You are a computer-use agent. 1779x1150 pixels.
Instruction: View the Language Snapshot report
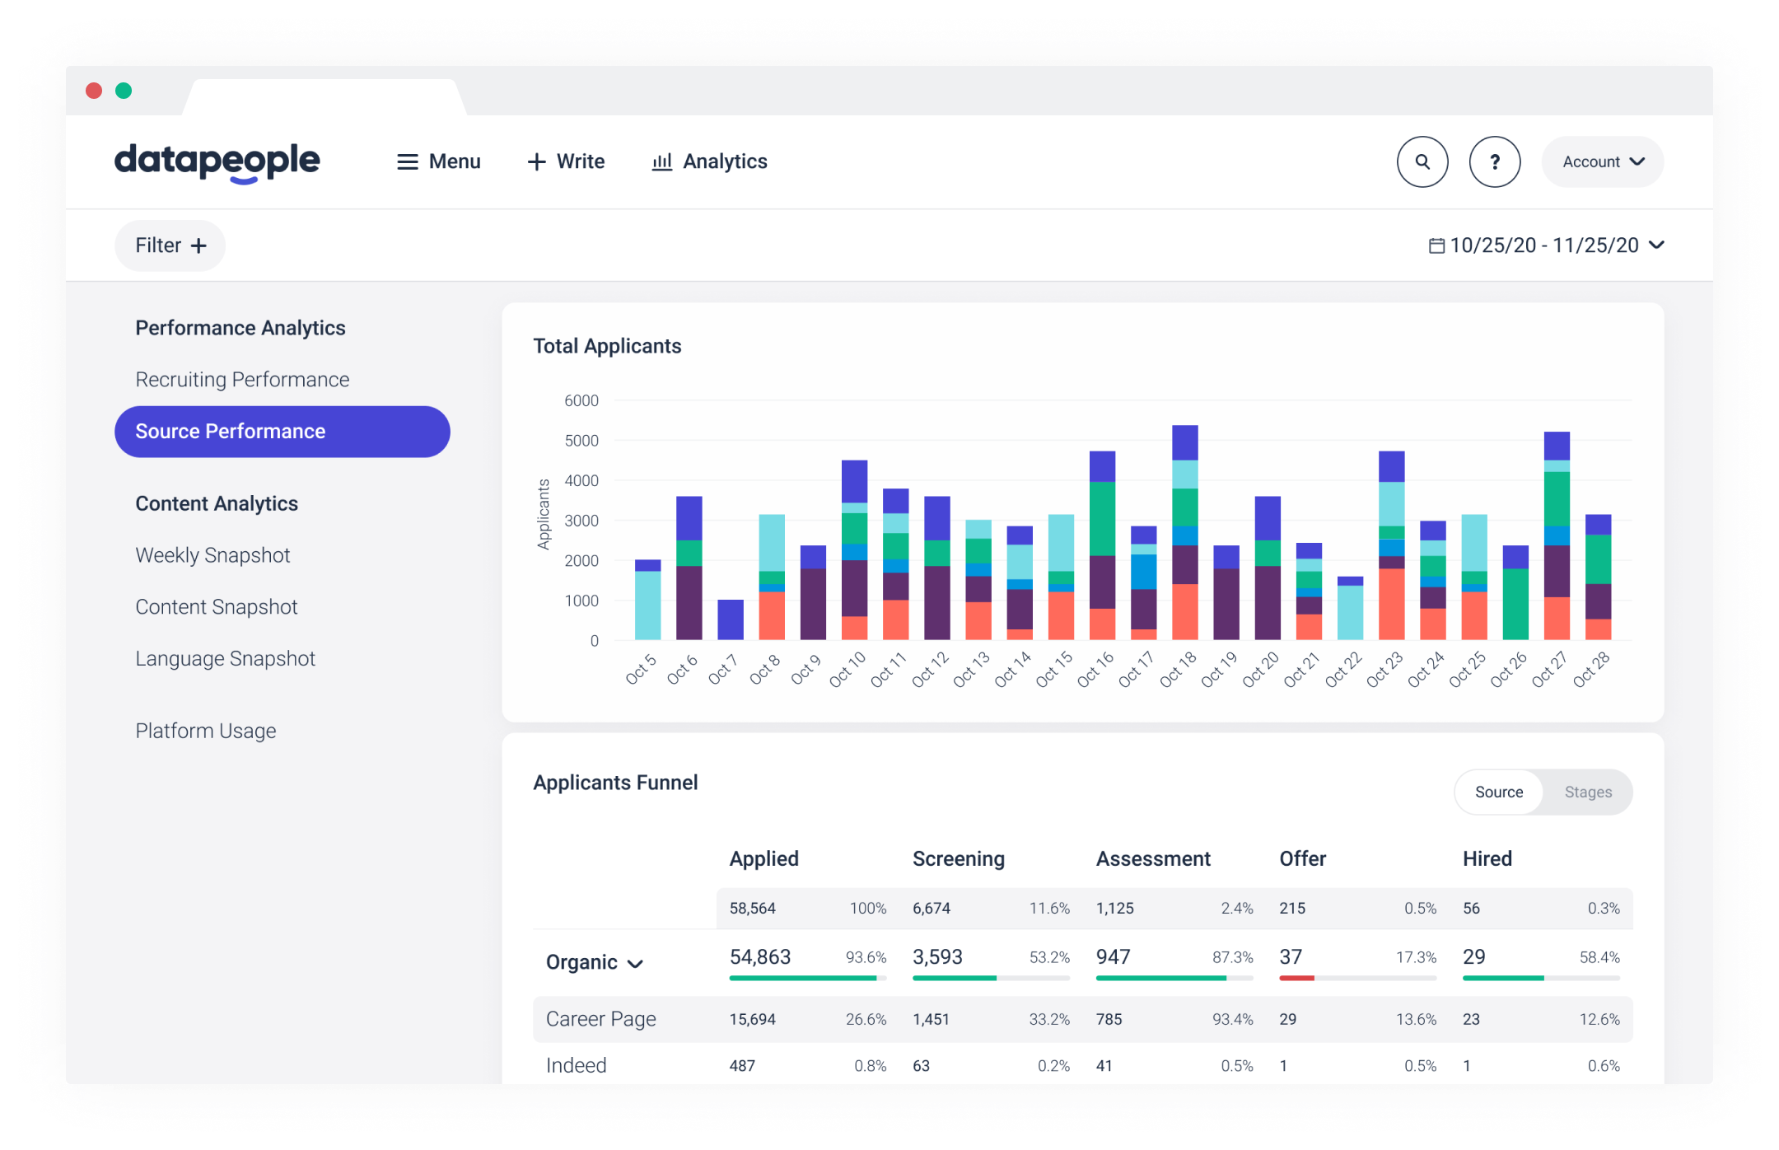[225, 657]
